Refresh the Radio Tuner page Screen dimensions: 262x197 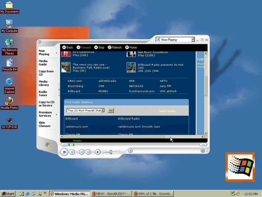tap(115, 47)
